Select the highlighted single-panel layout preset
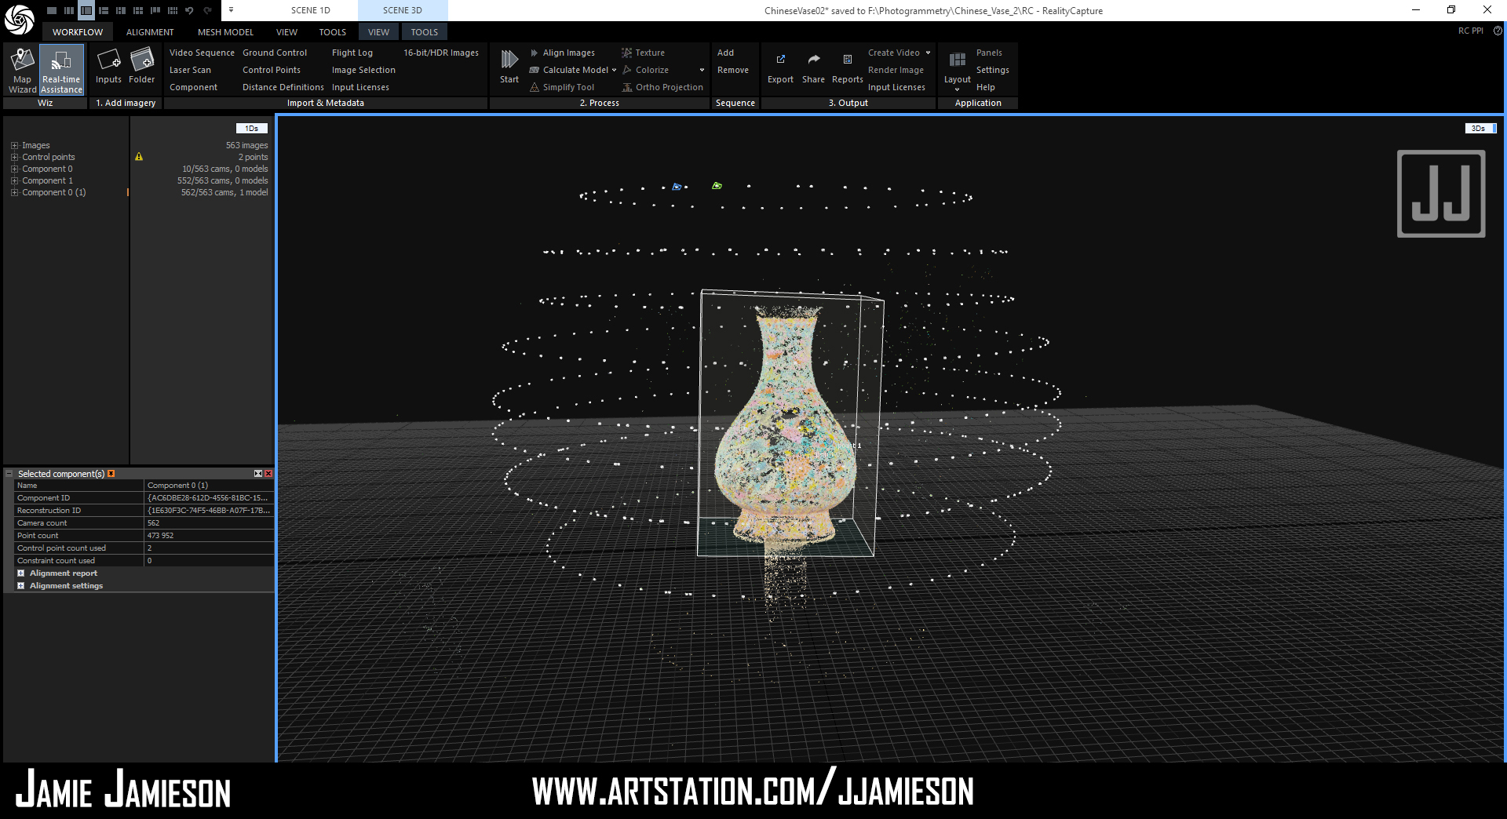This screenshot has height=819, width=1507. (86, 11)
